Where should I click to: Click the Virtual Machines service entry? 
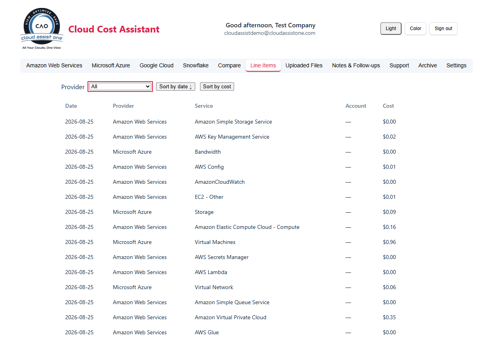point(215,242)
